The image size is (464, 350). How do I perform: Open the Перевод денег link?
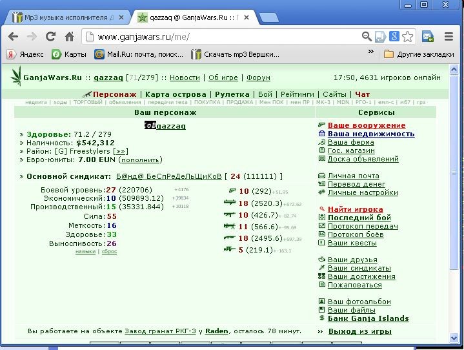(x=356, y=184)
